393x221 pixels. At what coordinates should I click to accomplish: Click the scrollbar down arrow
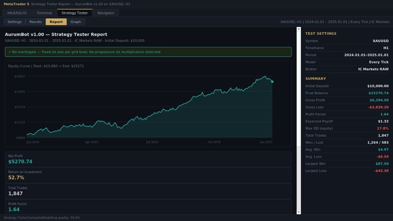[x=299, y=212]
